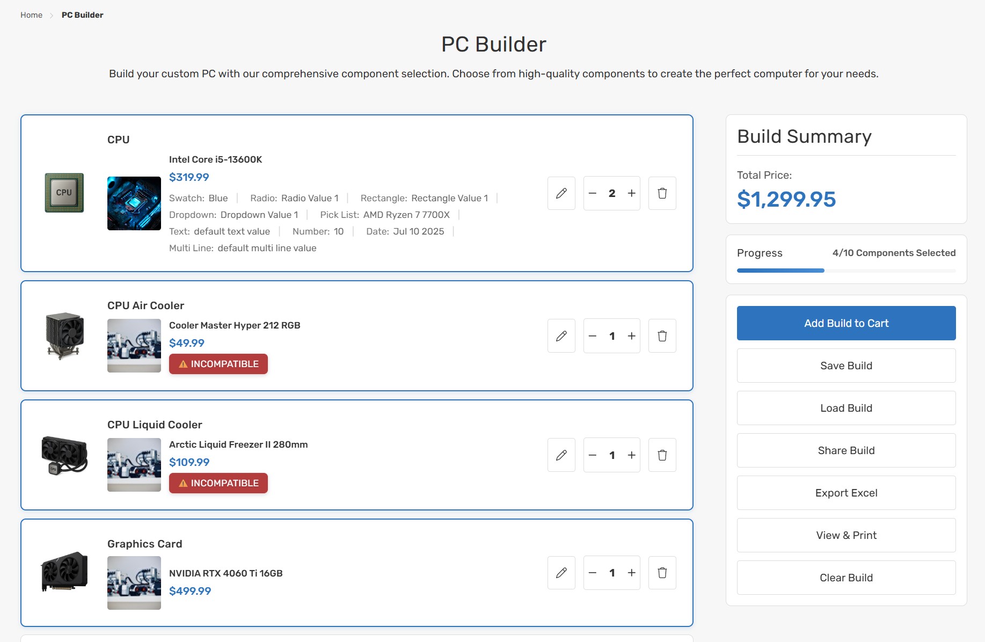Open the Load Build option

click(846, 408)
